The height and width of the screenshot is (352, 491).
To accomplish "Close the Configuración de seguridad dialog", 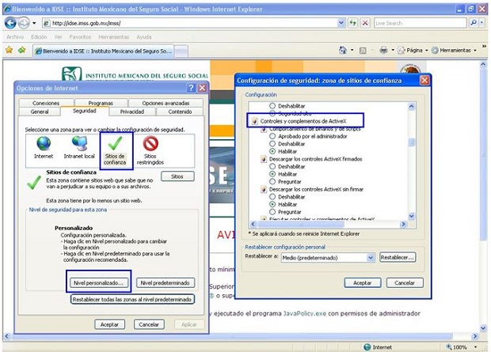I will [424, 81].
